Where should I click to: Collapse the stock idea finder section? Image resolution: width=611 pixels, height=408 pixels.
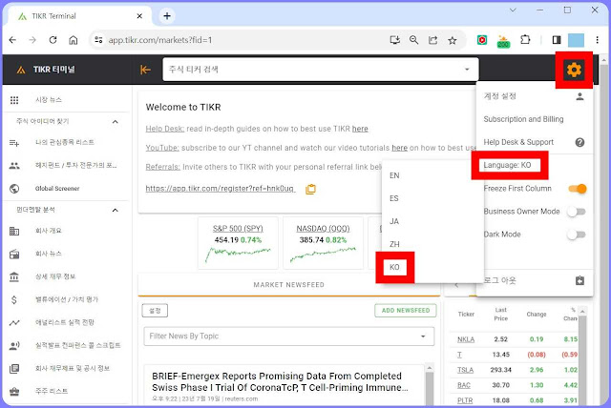(x=115, y=122)
